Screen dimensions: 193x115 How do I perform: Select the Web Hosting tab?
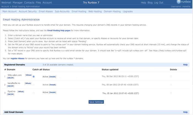[x=95, y=12]
